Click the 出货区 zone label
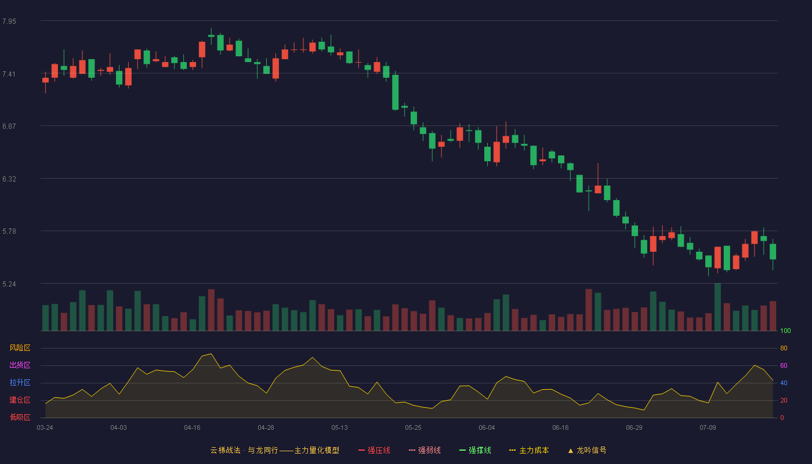Image resolution: width=812 pixels, height=464 pixels. click(x=20, y=365)
